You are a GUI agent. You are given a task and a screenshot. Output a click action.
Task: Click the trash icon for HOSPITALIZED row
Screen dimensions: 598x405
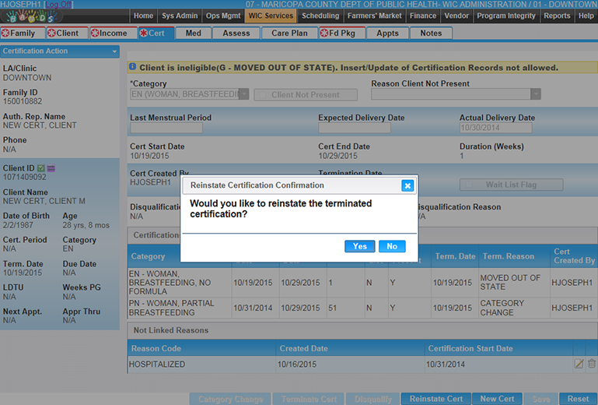coord(592,364)
